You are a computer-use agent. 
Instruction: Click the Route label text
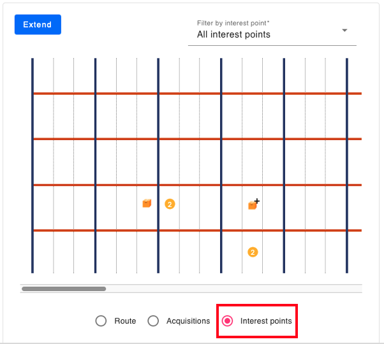click(125, 321)
